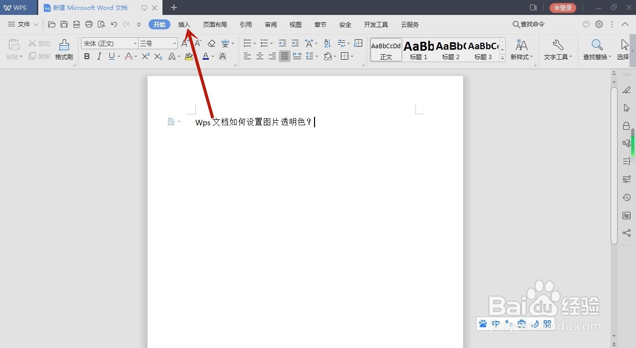Open the 文件 menu
636x348 pixels.
point(23,24)
